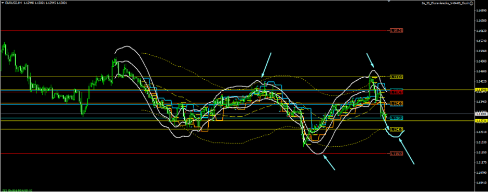Open the EURUSD,H4 chart menu triangle
488x192 pixels.
(x=3, y=3)
